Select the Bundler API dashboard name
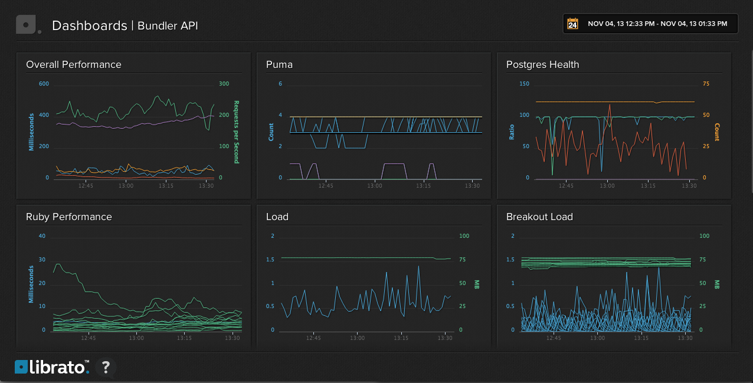 (x=168, y=26)
